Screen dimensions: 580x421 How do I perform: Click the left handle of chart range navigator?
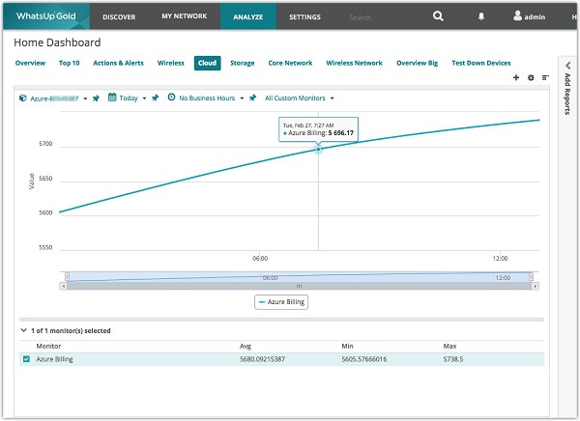click(67, 277)
